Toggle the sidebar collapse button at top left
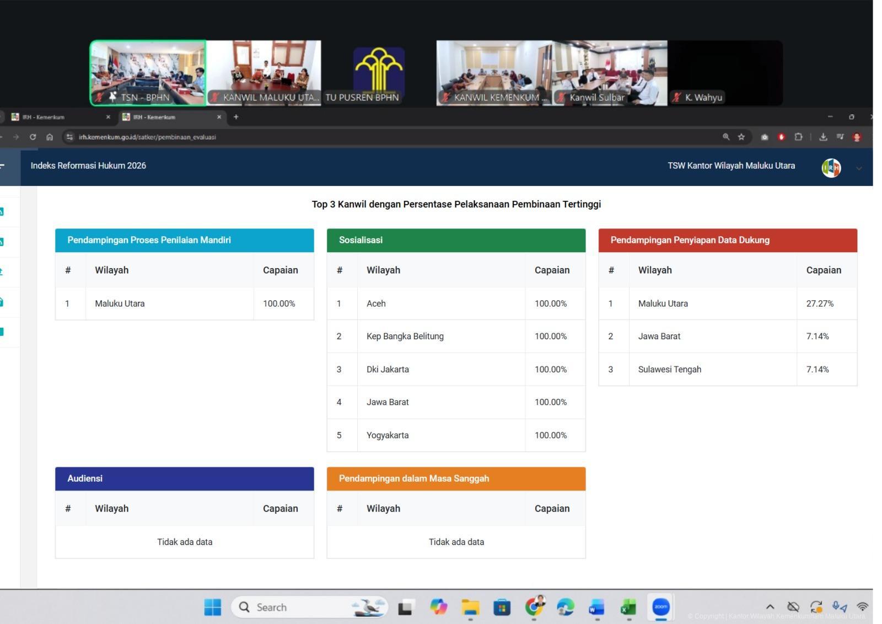The height and width of the screenshot is (624, 882). pos(2,166)
